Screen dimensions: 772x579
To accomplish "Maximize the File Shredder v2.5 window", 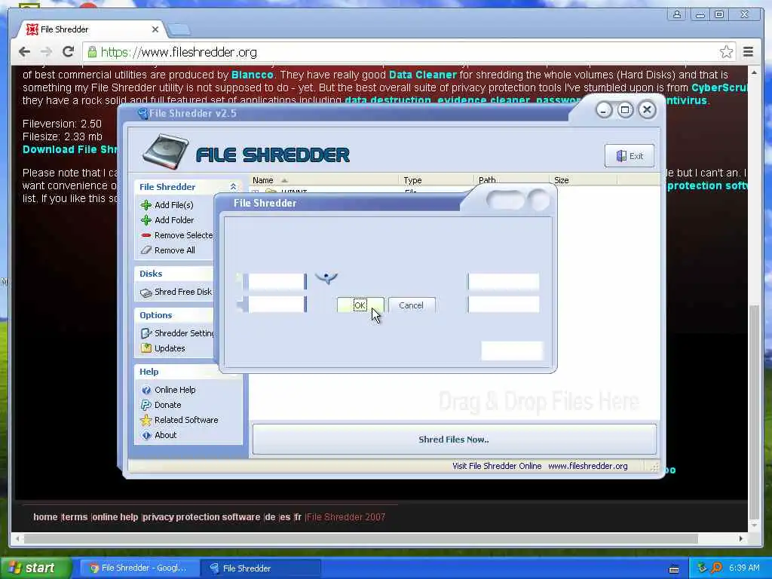I will [625, 110].
